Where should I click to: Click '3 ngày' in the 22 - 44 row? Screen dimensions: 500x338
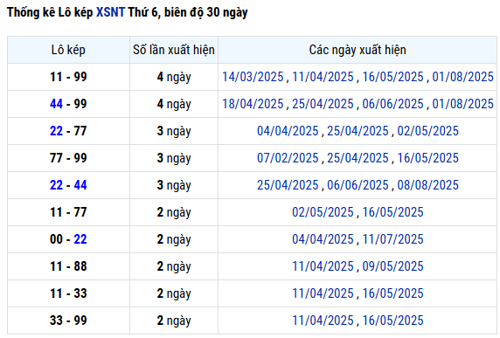174,185
